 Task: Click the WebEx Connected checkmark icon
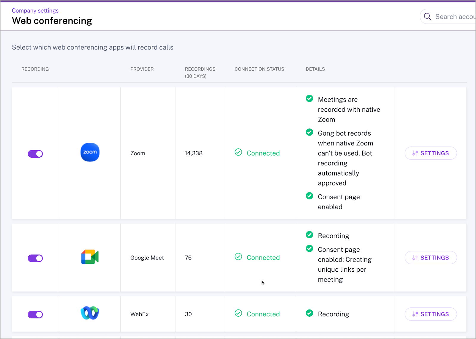[x=238, y=313]
